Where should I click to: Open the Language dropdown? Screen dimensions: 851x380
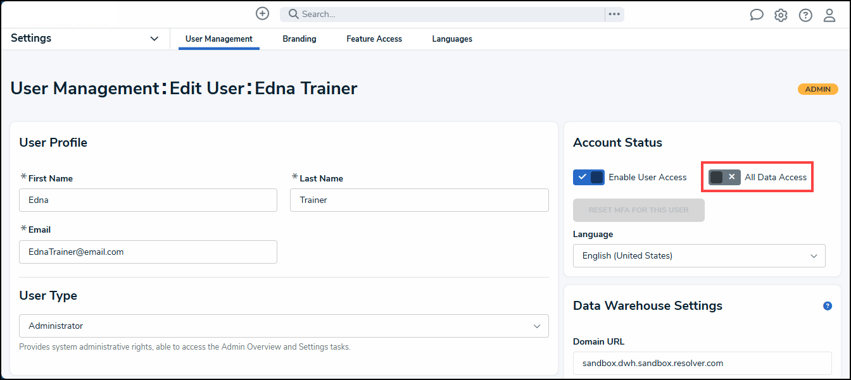(x=699, y=256)
